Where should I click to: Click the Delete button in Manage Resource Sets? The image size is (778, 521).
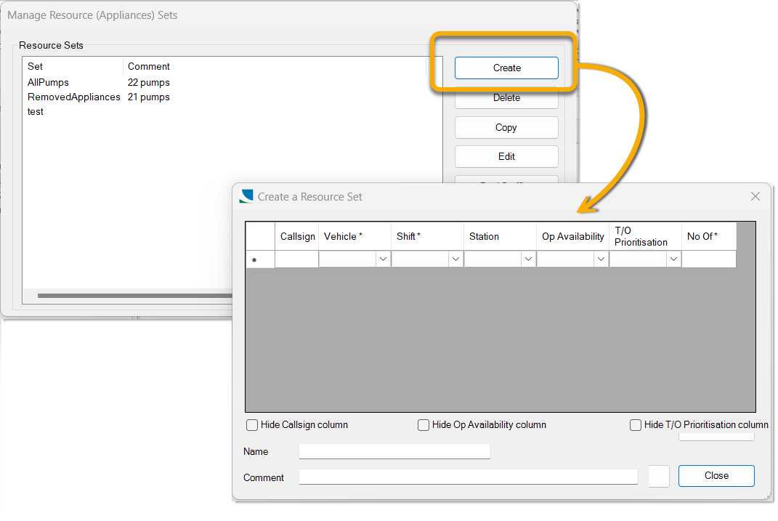click(506, 98)
